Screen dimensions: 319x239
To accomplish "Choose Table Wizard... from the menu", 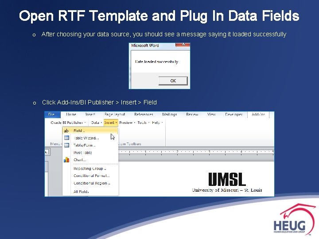I will [x=90, y=138].
